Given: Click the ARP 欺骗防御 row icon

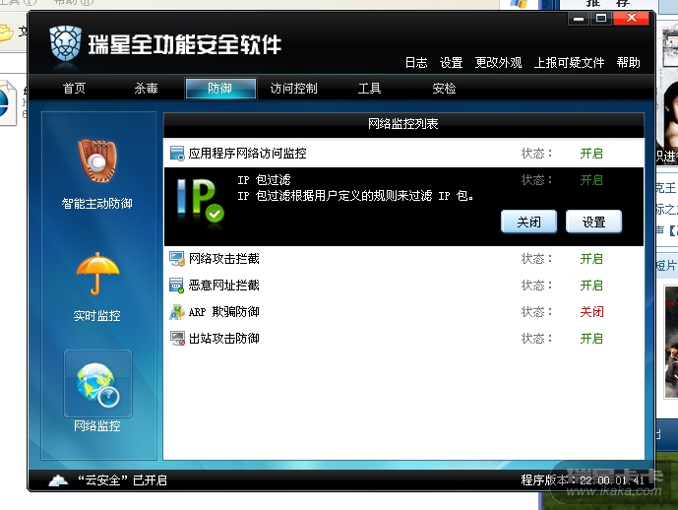Looking at the screenshot, I should [x=177, y=312].
